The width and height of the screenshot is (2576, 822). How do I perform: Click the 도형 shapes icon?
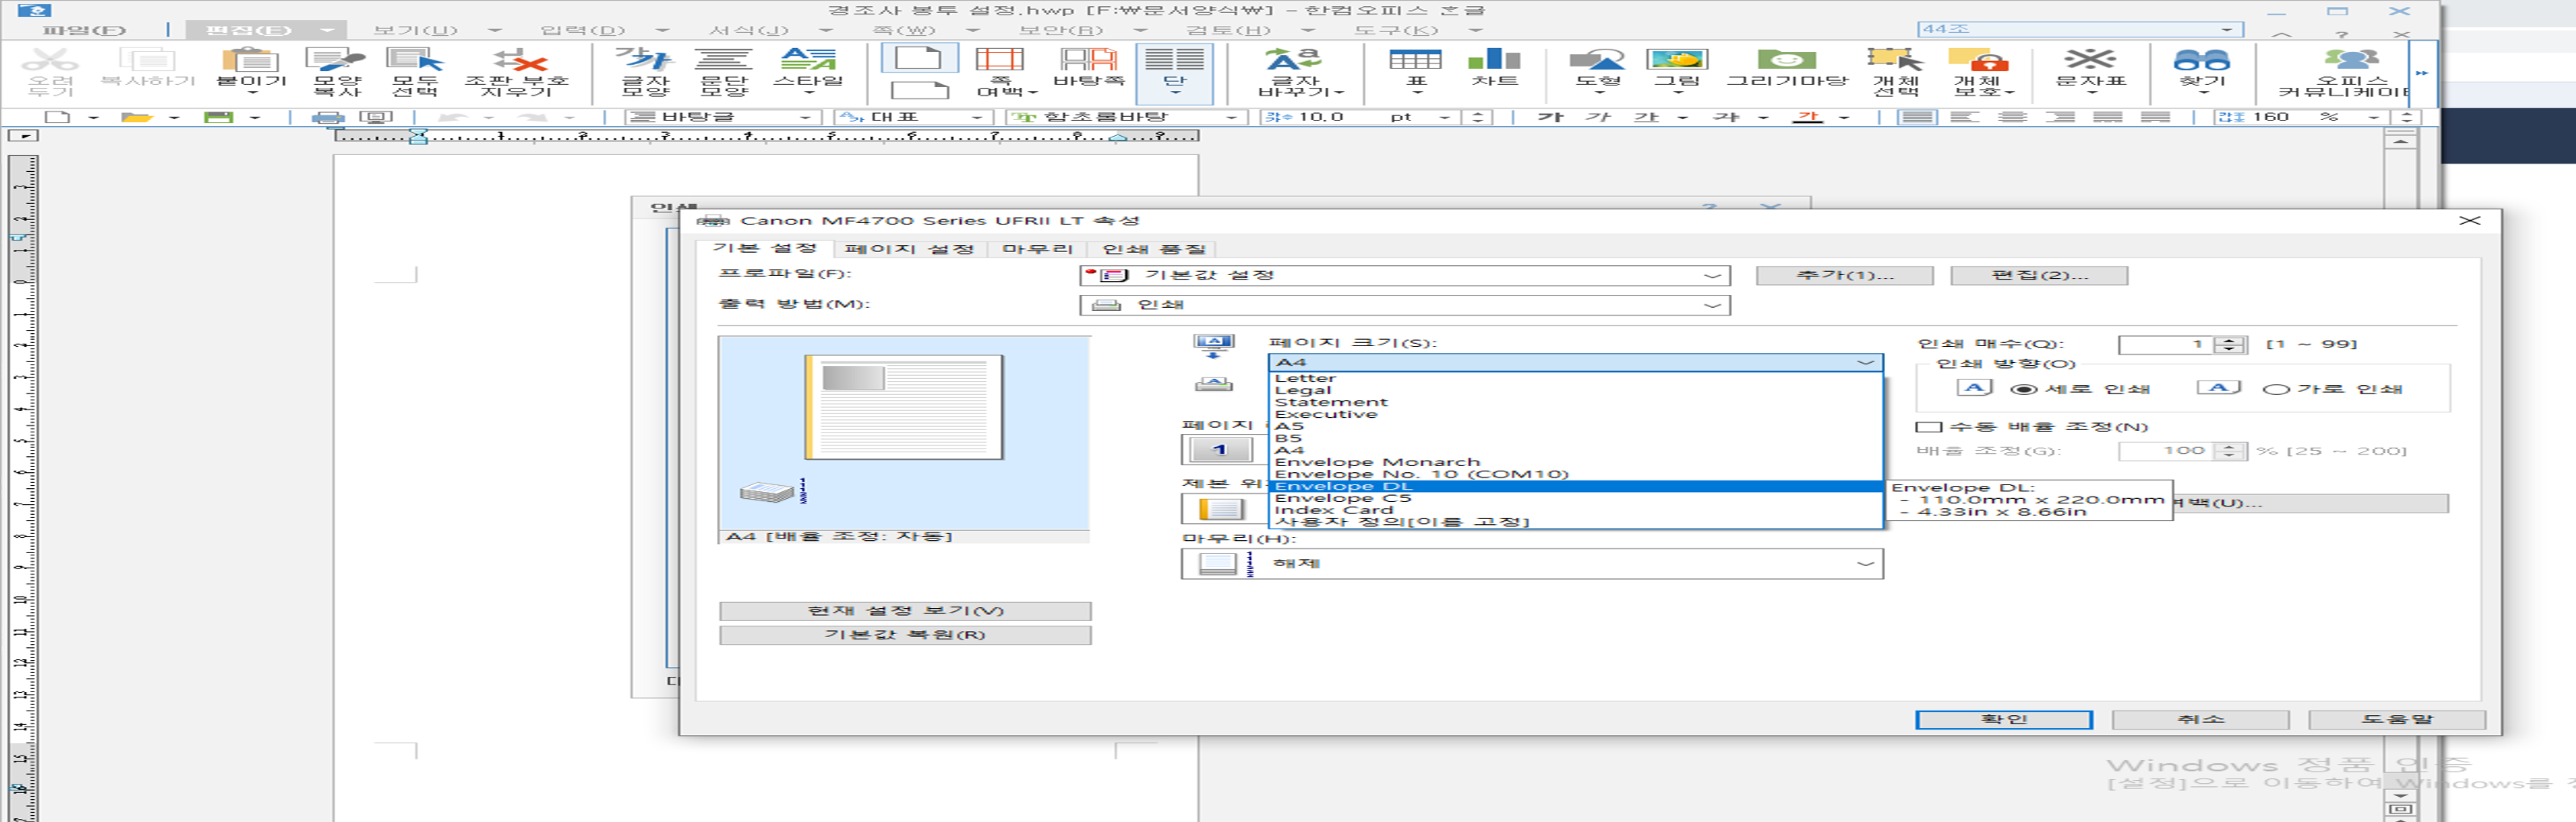(x=1597, y=60)
